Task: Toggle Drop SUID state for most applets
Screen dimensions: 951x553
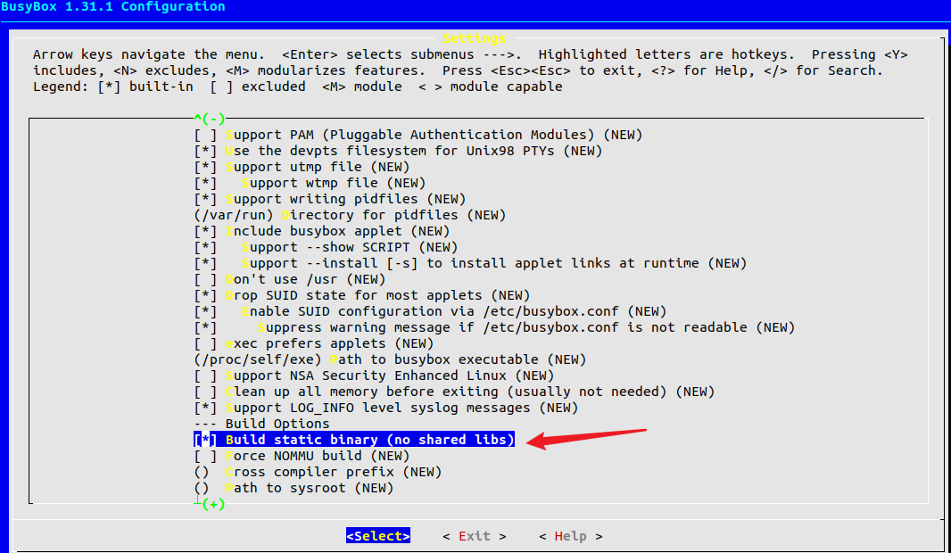Action: (x=361, y=295)
